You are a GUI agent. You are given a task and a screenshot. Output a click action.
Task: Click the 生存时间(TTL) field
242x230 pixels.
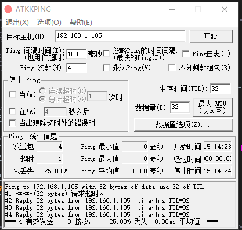221,89
